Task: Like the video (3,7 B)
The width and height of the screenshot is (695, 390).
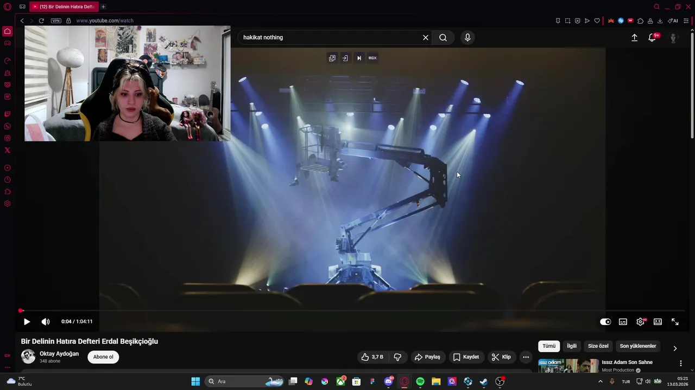Action: (372, 357)
